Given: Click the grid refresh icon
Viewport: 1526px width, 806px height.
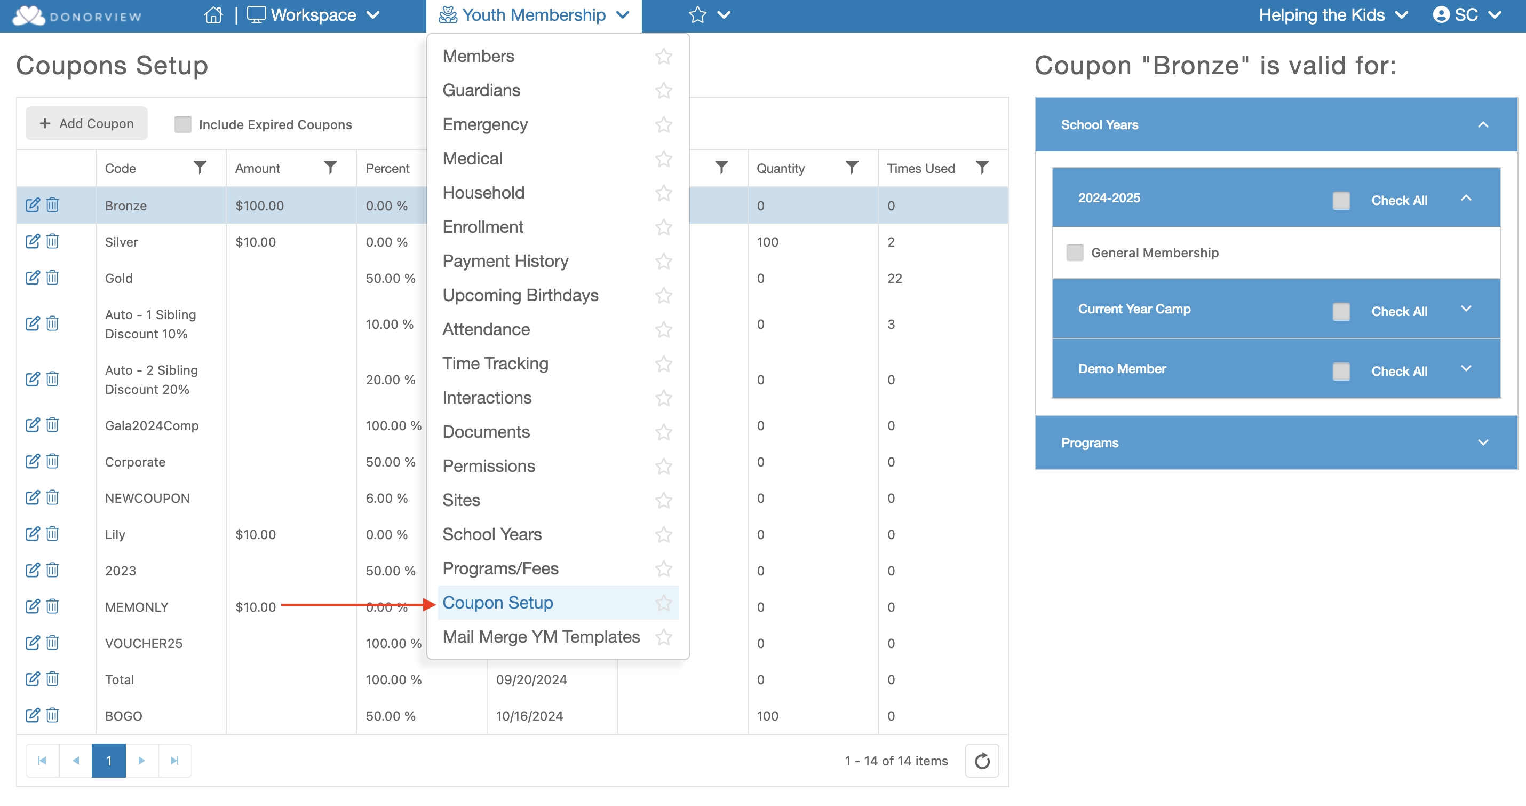Looking at the screenshot, I should click(x=982, y=761).
